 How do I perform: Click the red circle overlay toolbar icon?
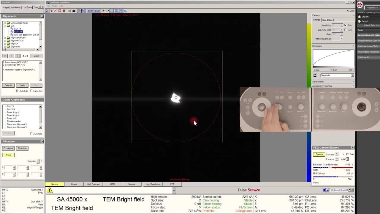coord(79,11)
